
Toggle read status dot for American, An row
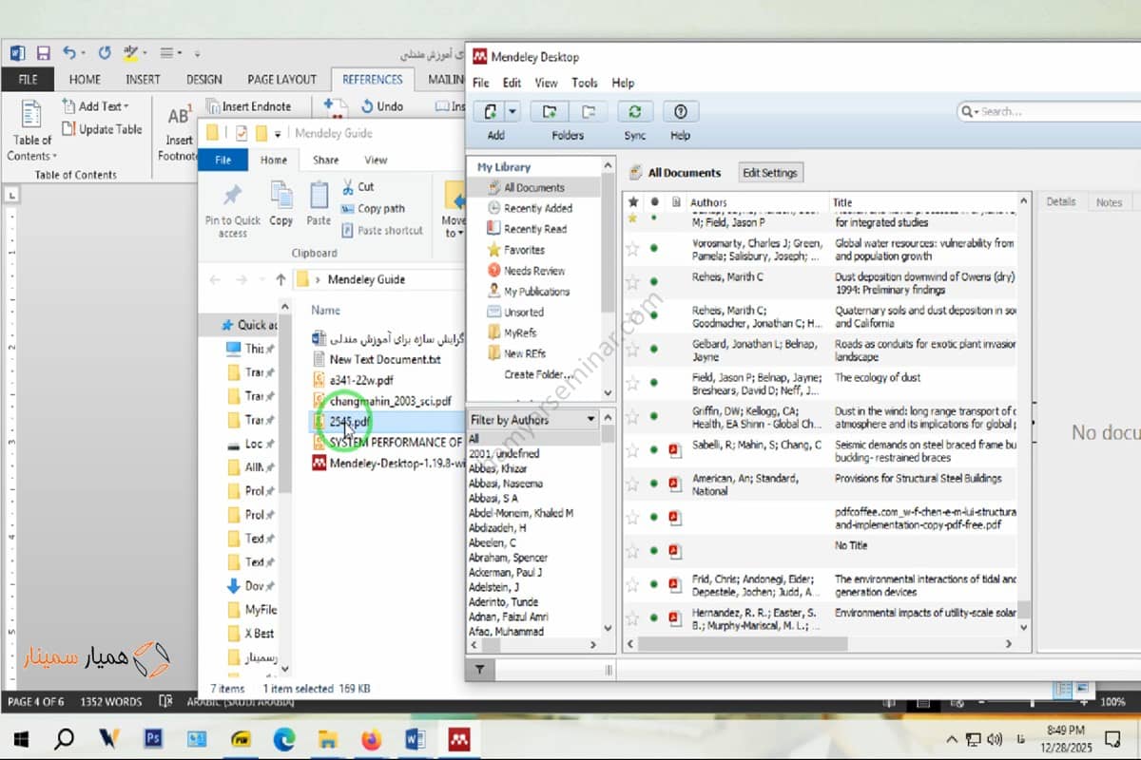654,484
